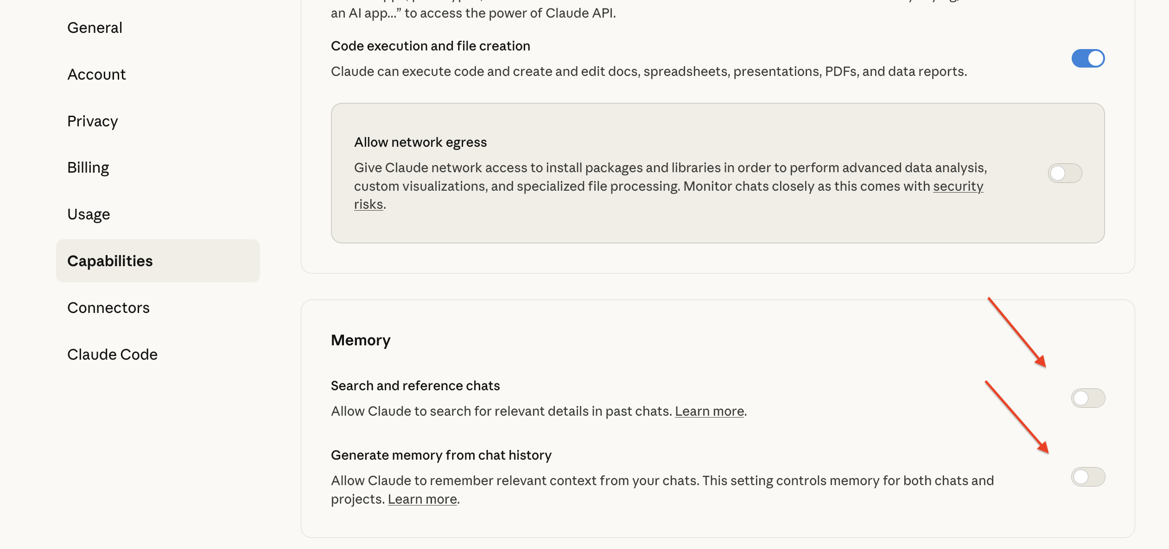Open Learn more link about chat memory
The width and height of the screenshot is (1169, 549).
pyautogui.click(x=422, y=499)
